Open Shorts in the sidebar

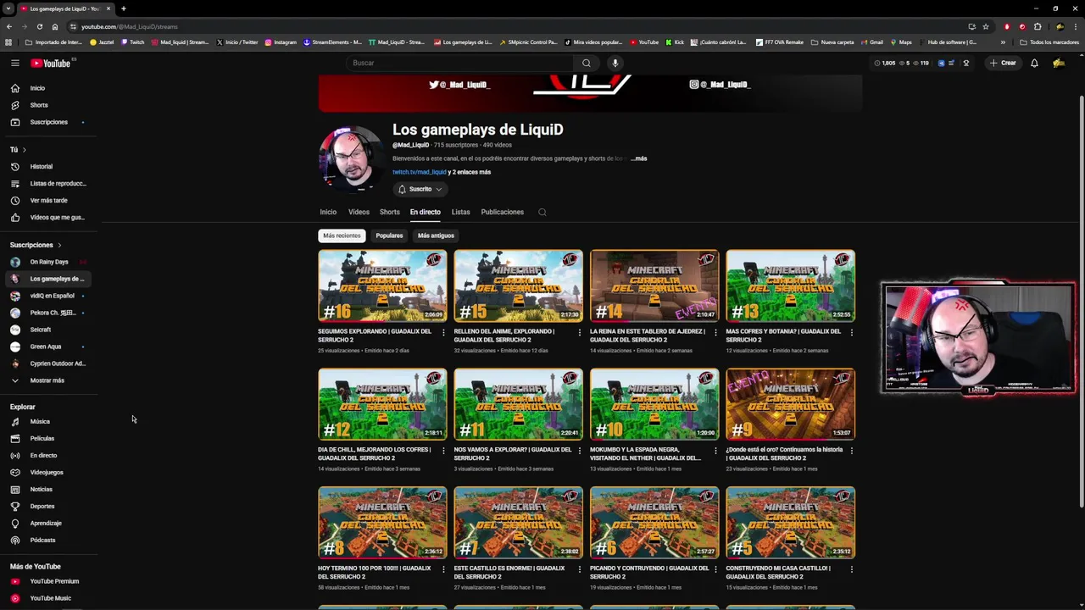39,105
